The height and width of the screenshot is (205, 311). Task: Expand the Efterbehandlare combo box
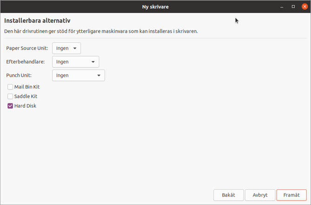tap(75, 62)
